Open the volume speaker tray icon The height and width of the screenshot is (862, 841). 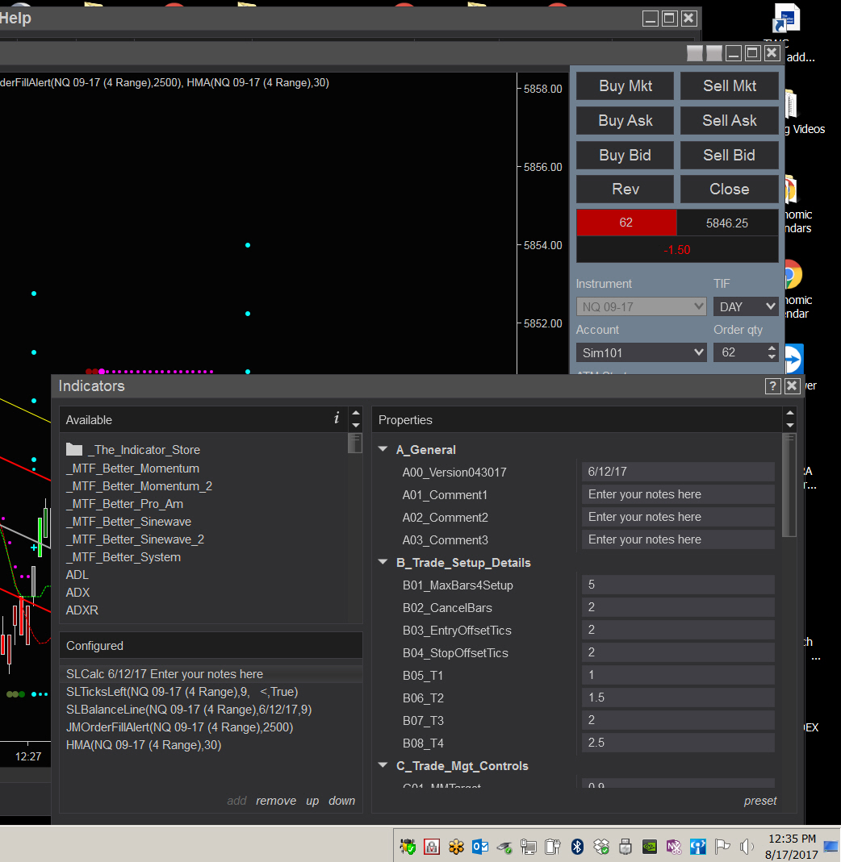[x=747, y=847]
